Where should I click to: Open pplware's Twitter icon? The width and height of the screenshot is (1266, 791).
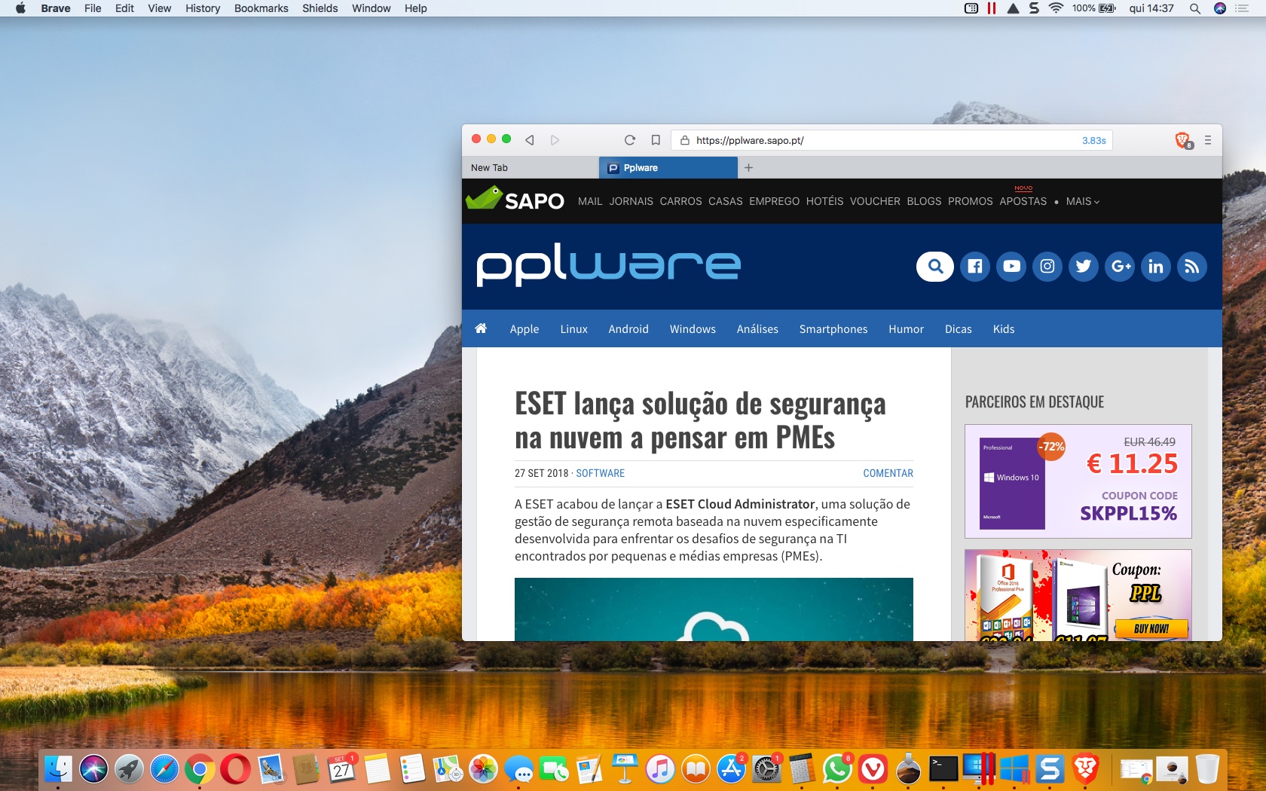click(1084, 266)
